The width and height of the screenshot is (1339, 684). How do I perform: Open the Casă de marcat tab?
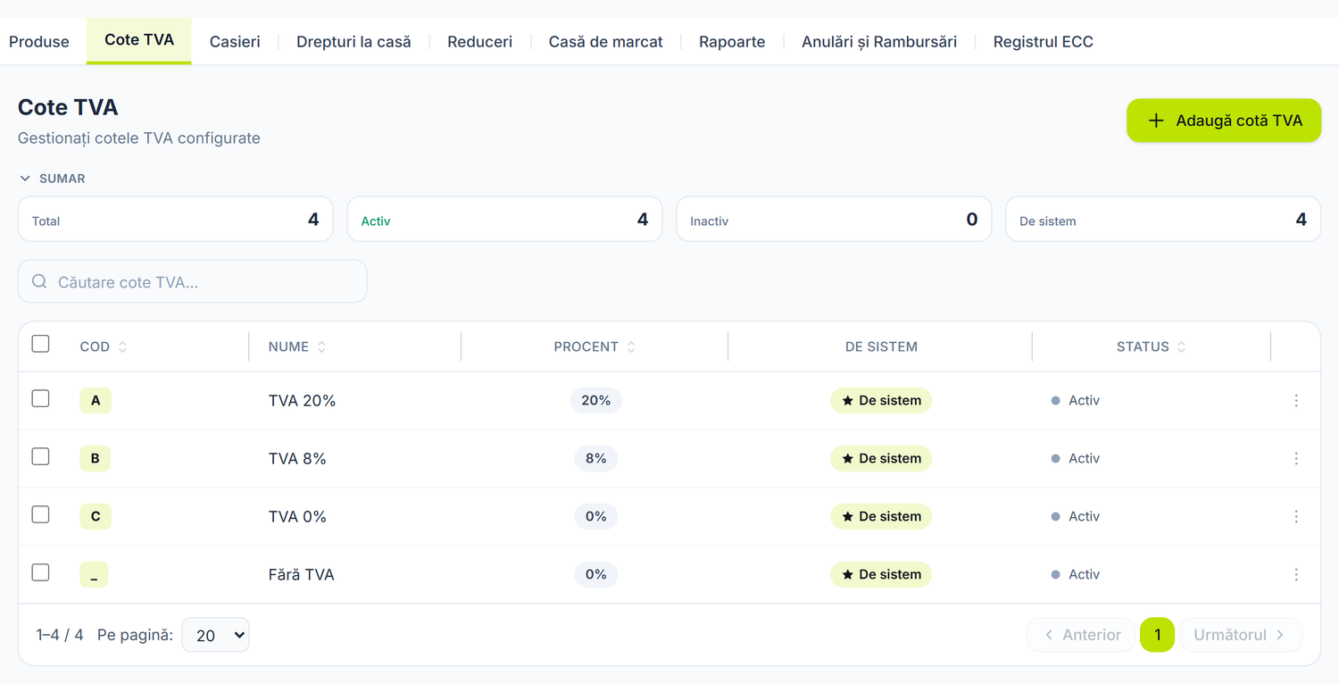(x=605, y=42)
